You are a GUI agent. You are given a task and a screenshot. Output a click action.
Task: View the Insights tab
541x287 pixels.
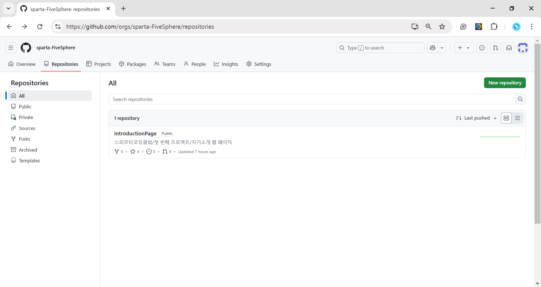coord(226,64)
